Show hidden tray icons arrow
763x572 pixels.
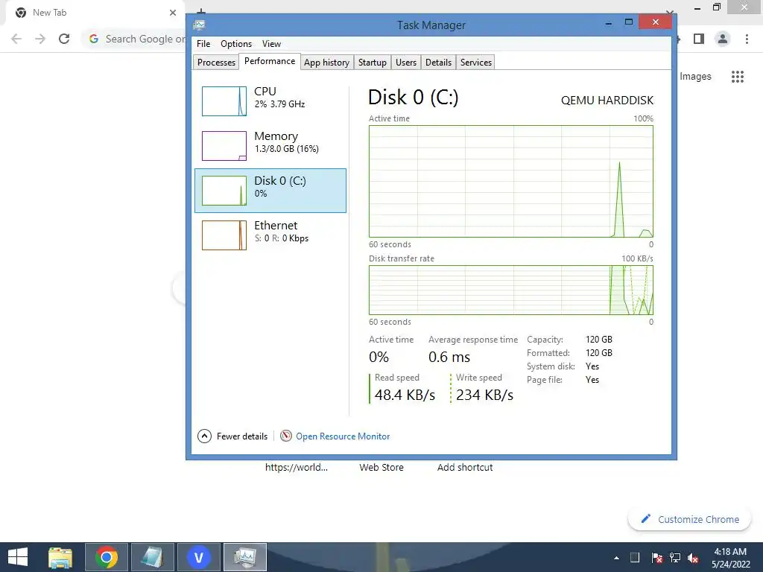coord(616,558)
